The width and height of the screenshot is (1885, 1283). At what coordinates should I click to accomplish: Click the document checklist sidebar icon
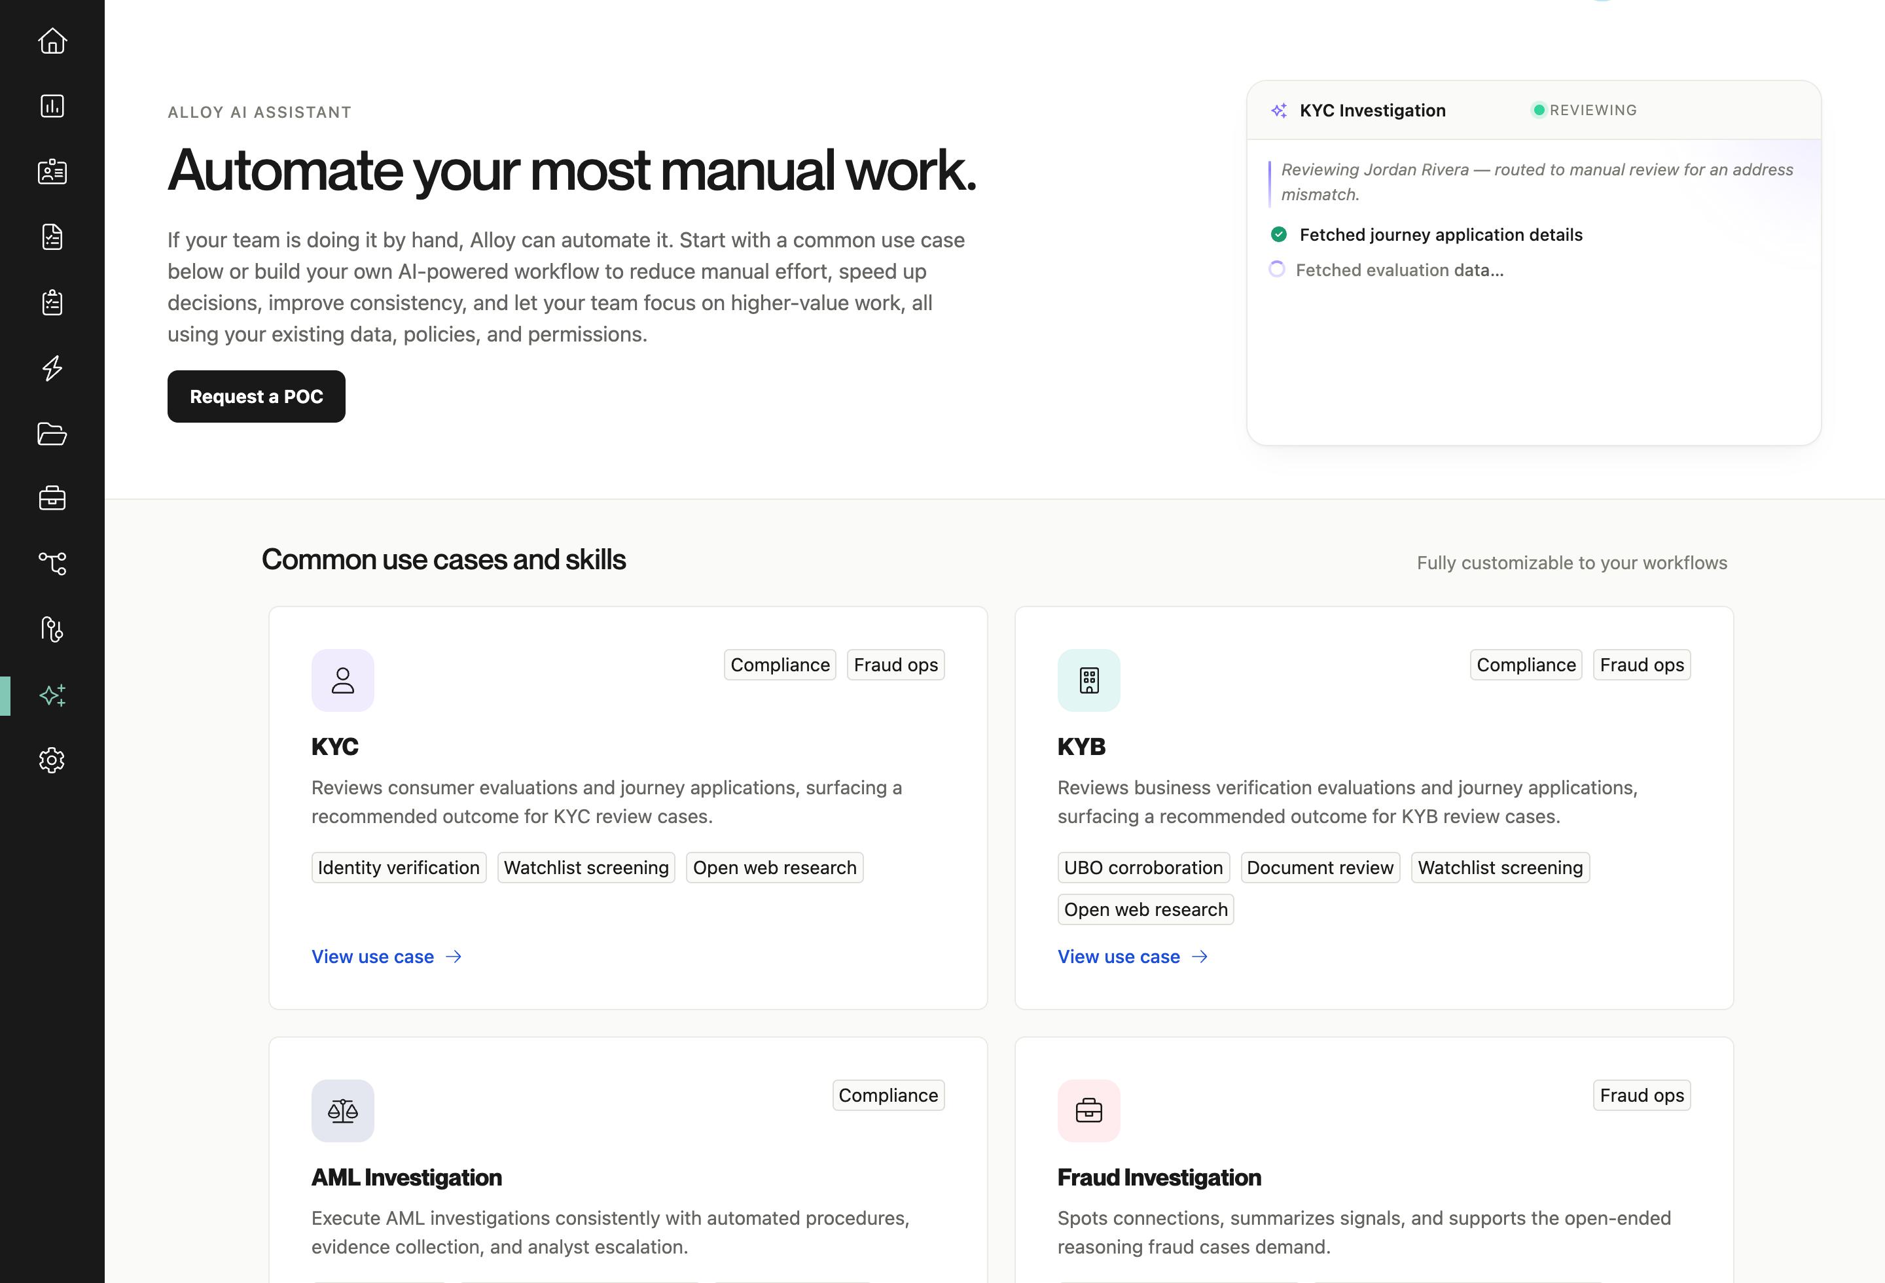click(x=52, y=237)
